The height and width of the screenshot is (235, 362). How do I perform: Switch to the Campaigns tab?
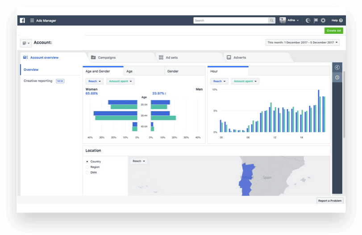[121, 58]
